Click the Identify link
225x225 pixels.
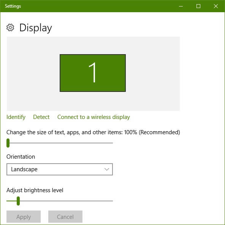pyautogui.click(x=16, y=117)
